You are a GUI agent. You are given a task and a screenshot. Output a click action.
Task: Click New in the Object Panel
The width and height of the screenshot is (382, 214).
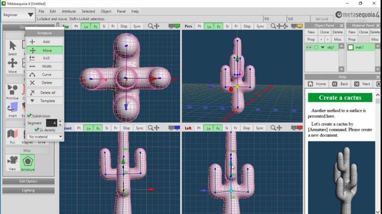(311, 32)
